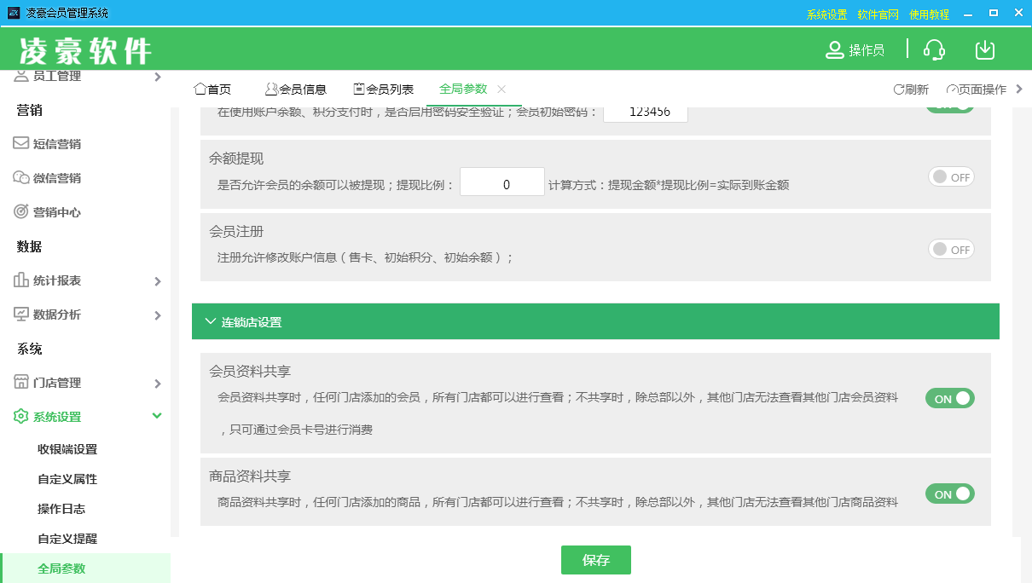The height and width of the screenshot is (583, 1032).
Task: Collapse the chain store settings (连锁店设置) section
Action: point(211,321)
